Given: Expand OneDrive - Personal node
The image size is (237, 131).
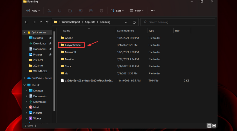Looking at the screenshot, I should pos(24,78).
